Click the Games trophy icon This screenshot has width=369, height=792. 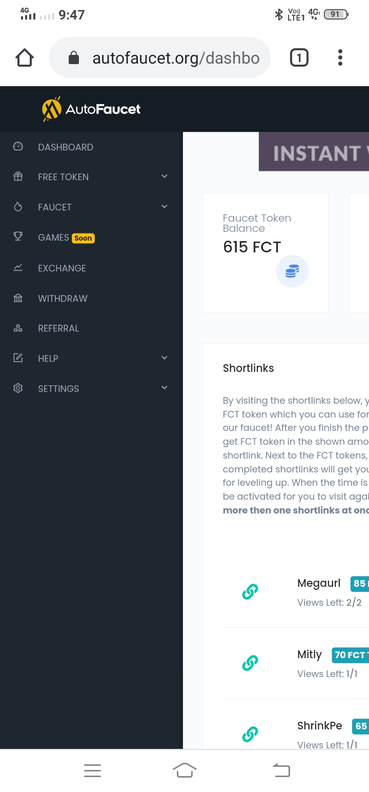point(18,236)
